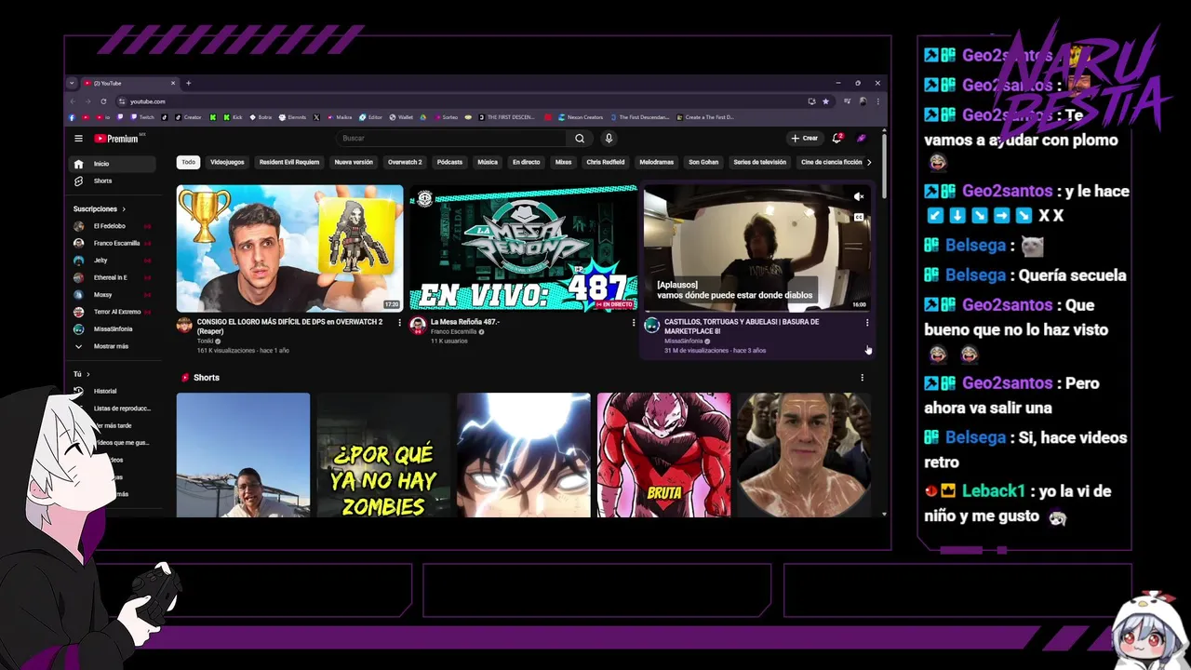Screen dimensions: 1191x670
Task: Select the Música filter chip
Action: click(x=488, y=162)
